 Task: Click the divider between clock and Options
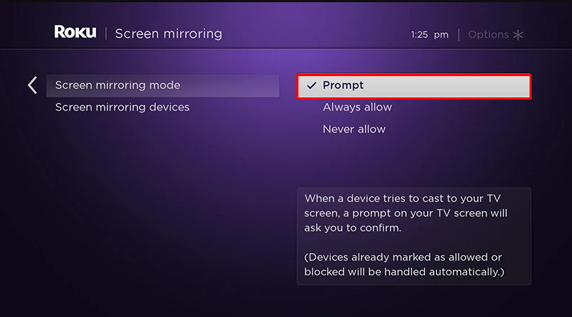[x=459, y=34]
